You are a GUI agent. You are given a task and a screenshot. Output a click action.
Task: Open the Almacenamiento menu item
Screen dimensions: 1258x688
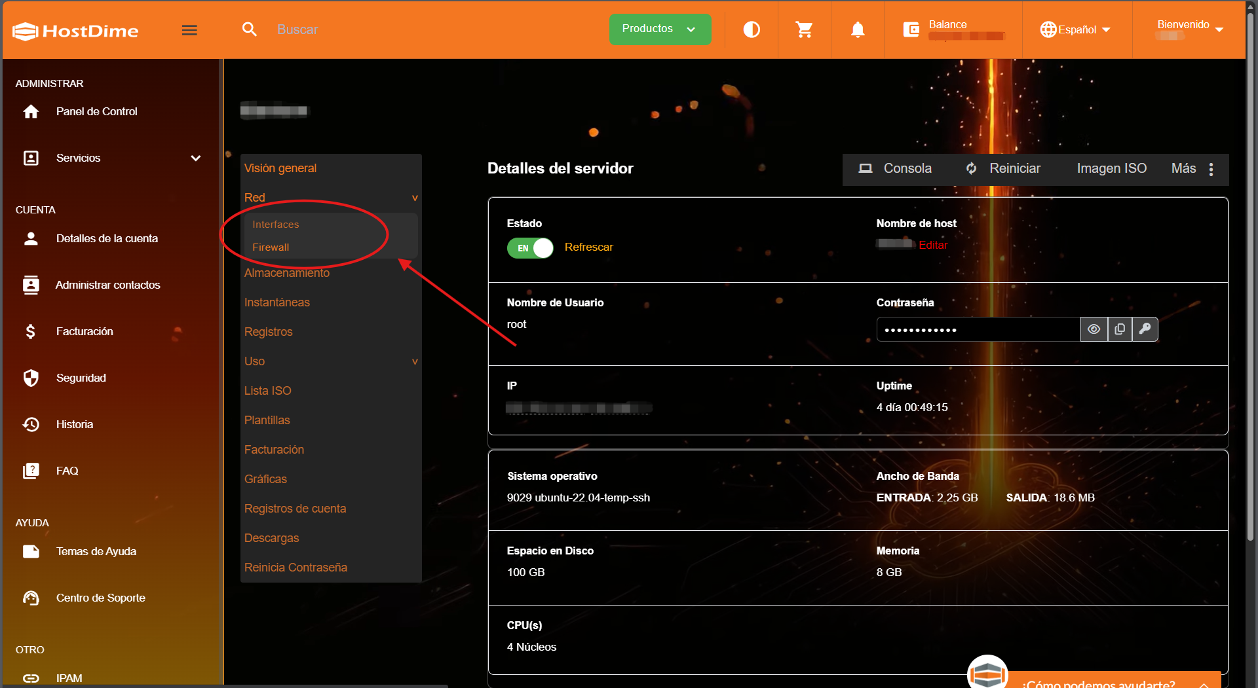(x=287, y=273)
